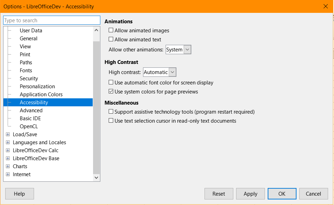Expand the LibreOfficeDev Base node
This screenshot has height=205, width=334.
(8, 158)
